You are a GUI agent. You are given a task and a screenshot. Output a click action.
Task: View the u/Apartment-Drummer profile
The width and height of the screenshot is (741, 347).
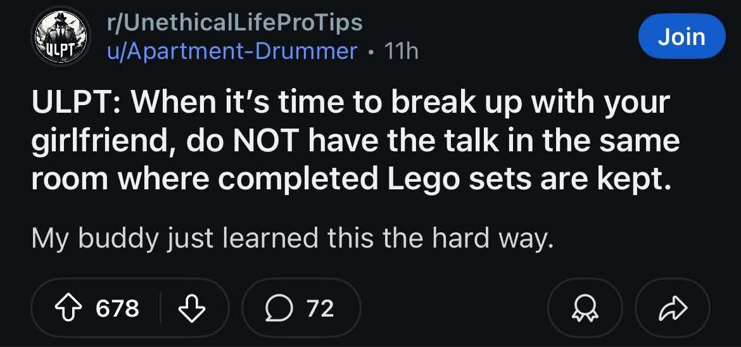232,51
